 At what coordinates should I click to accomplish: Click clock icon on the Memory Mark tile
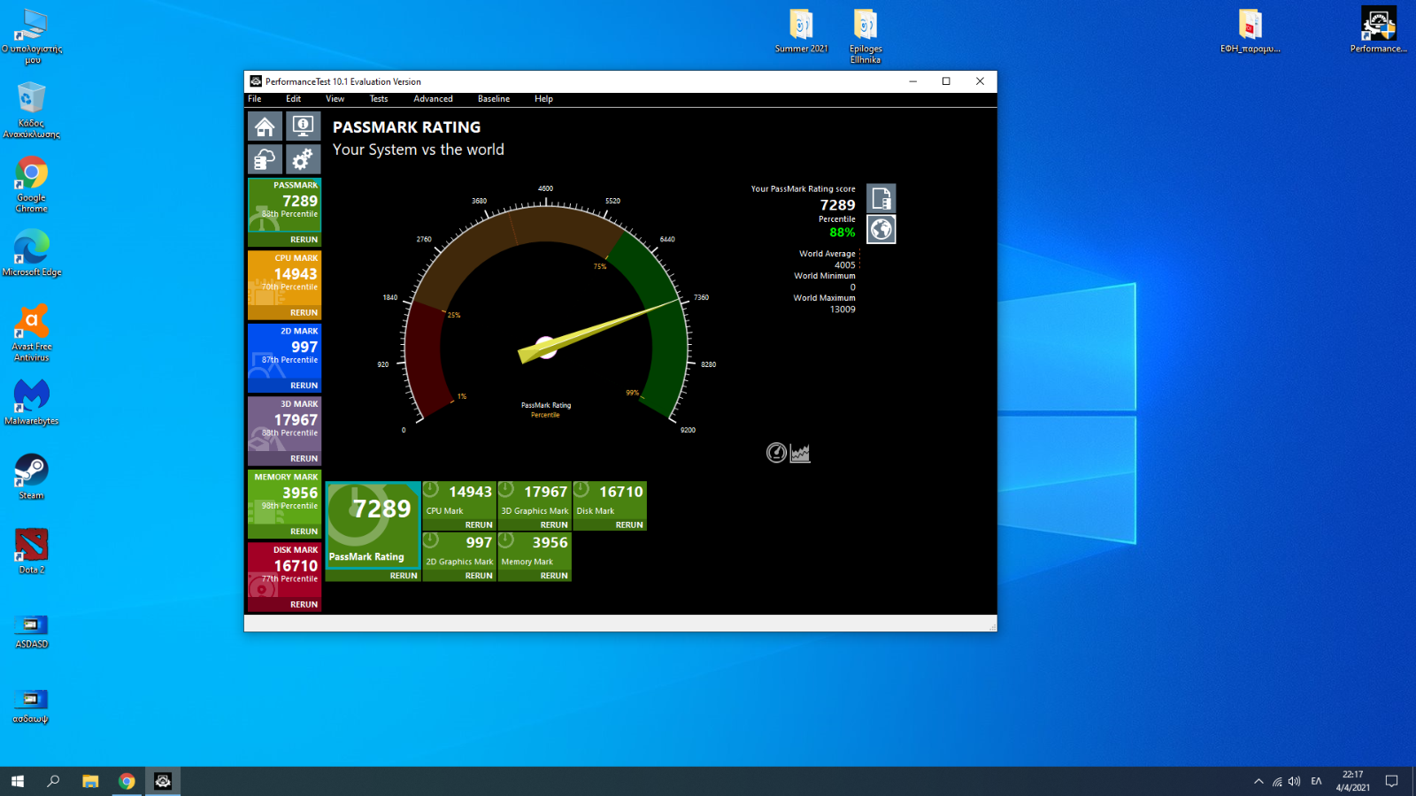[x=506, y=540]
